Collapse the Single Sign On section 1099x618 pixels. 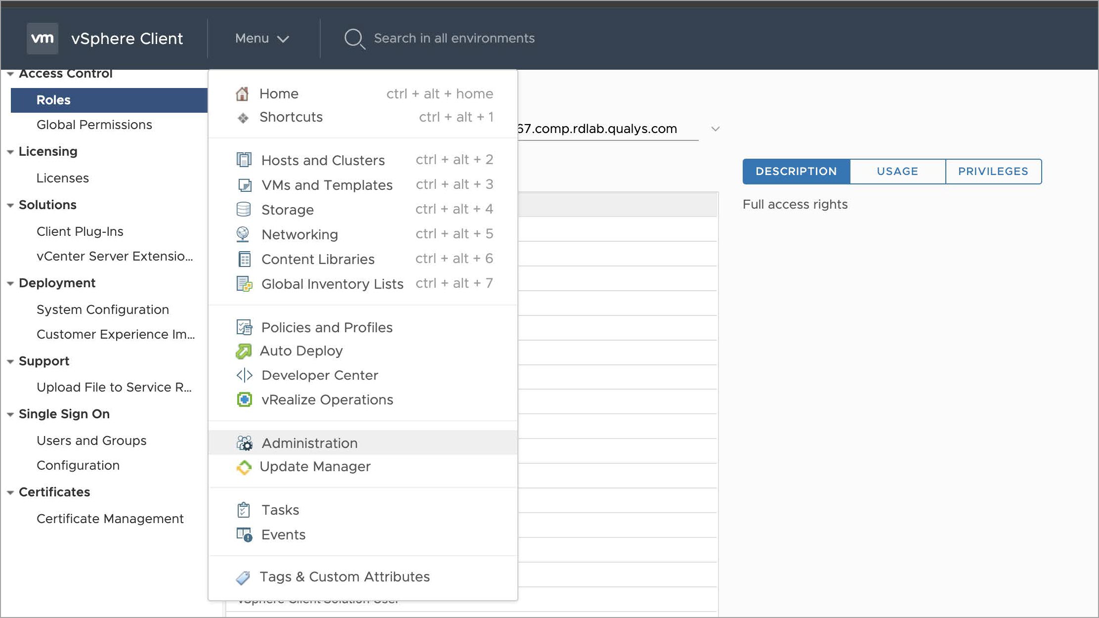point(10,414)
